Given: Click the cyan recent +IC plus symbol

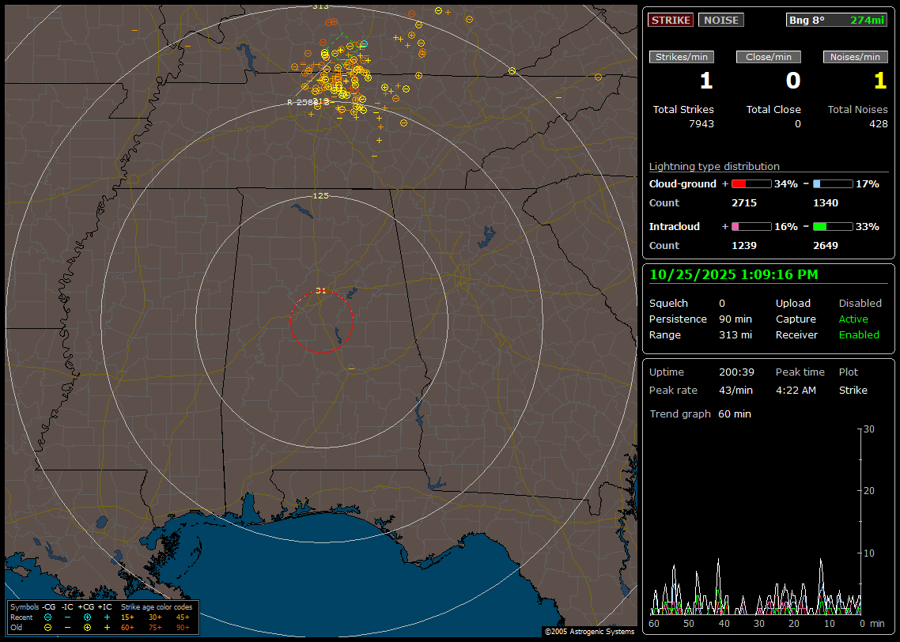Looking at the screenshot, I should pyautogui.click(x=107, y=617).
